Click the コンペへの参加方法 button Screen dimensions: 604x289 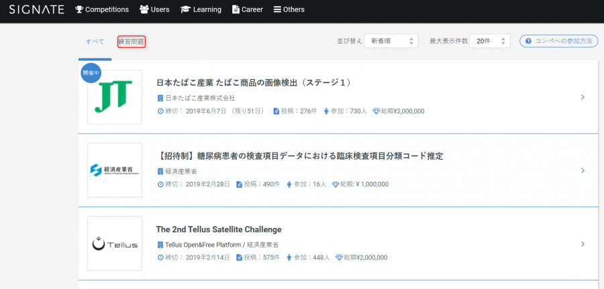558,41
